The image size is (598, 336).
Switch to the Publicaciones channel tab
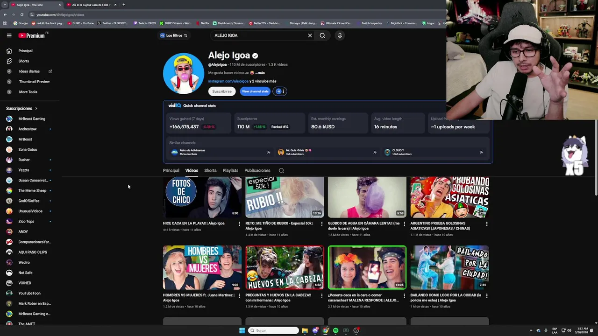(x=257, y=171)
